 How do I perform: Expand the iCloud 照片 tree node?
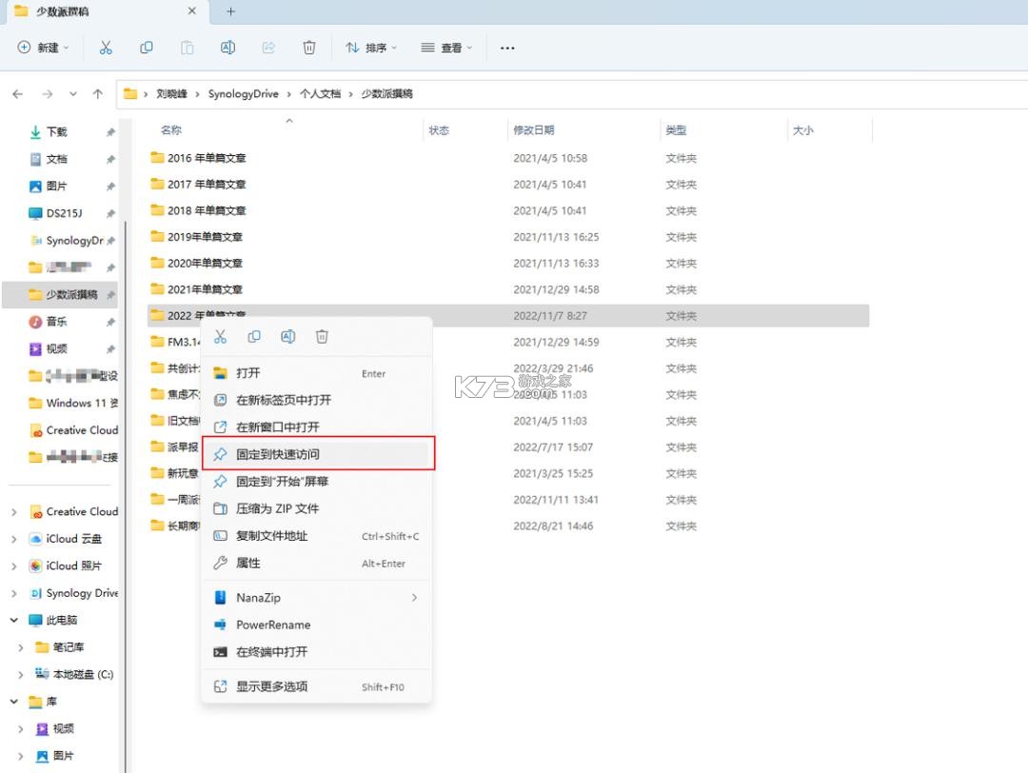(x=14, y=565)
